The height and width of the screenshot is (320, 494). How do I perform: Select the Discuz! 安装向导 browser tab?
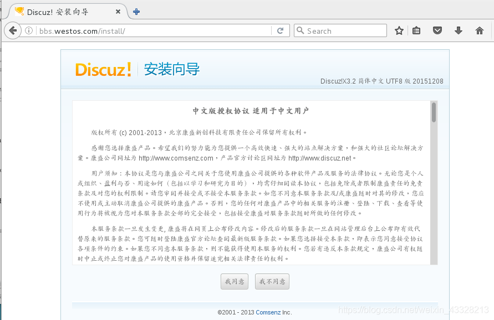point(68,12)
